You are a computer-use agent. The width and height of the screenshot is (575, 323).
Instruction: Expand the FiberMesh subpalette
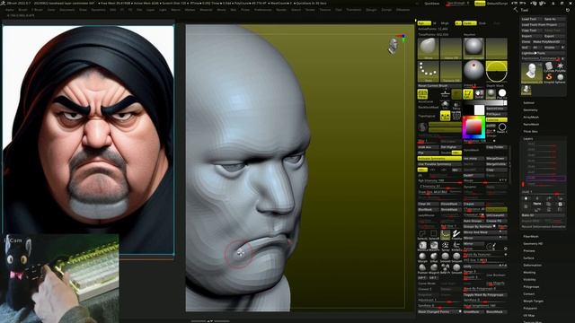(531, 237)
